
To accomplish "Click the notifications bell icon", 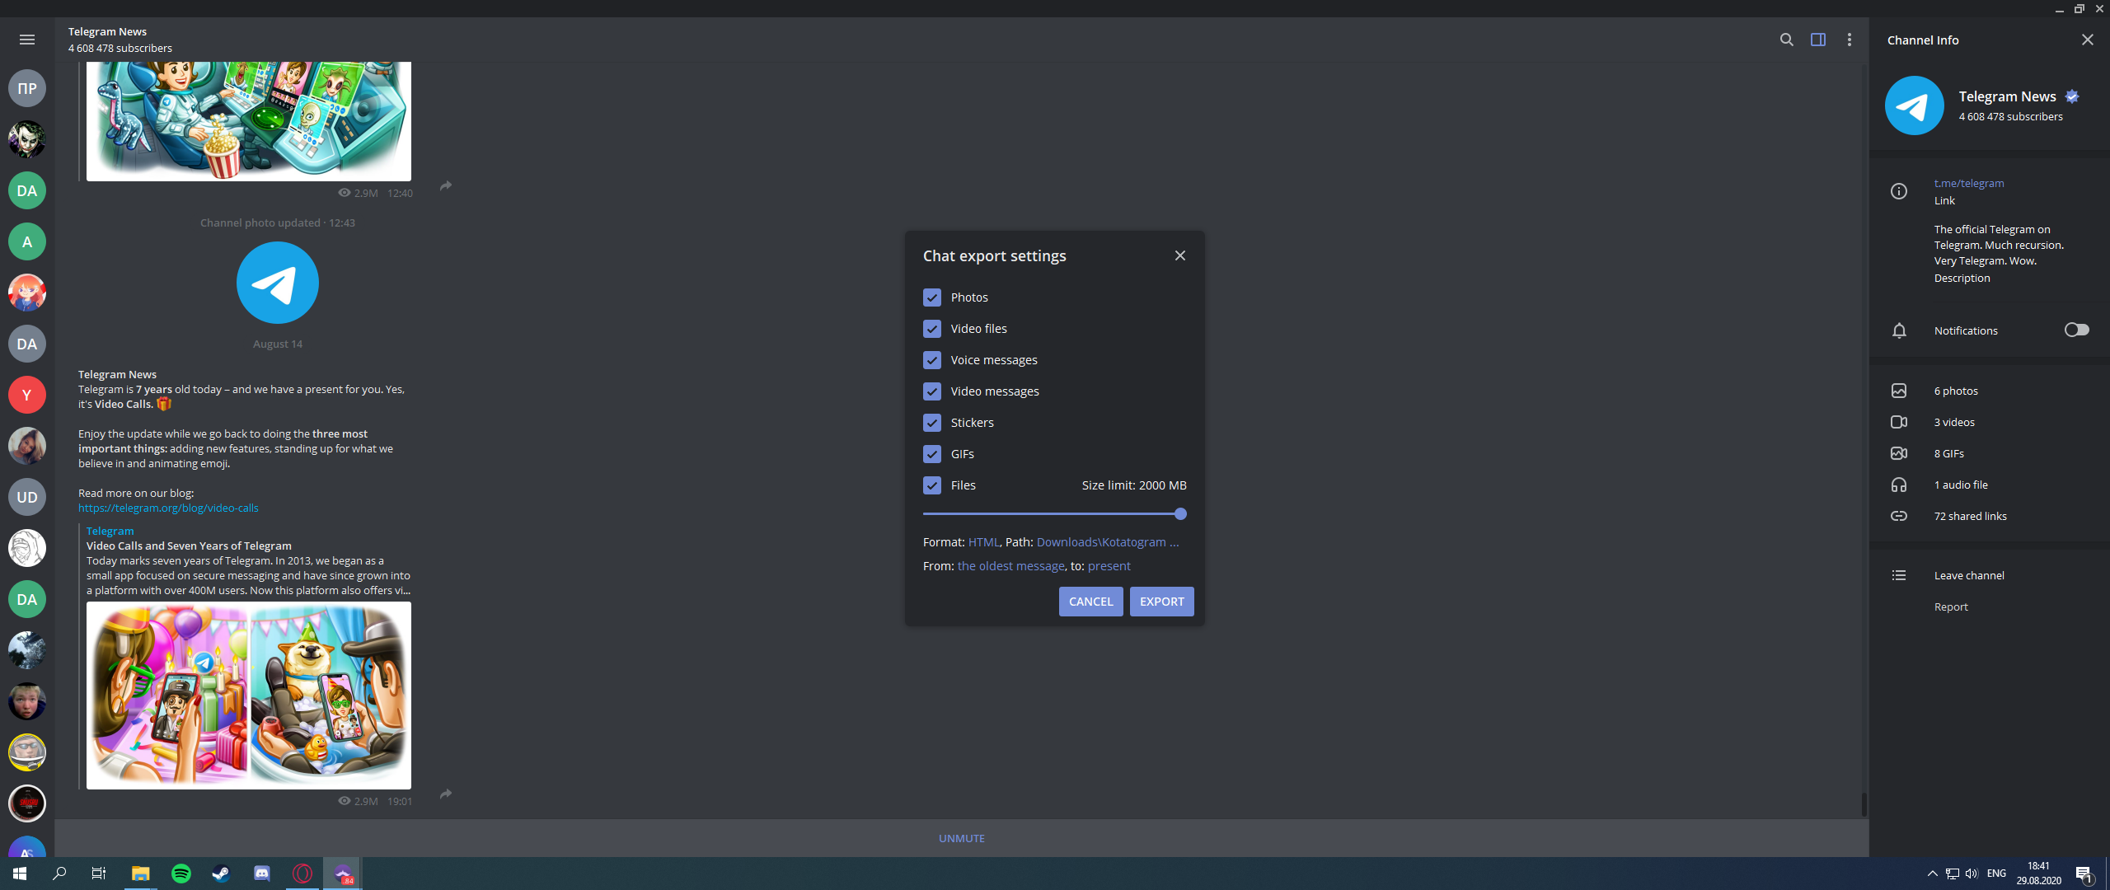I will (1898, 330).
